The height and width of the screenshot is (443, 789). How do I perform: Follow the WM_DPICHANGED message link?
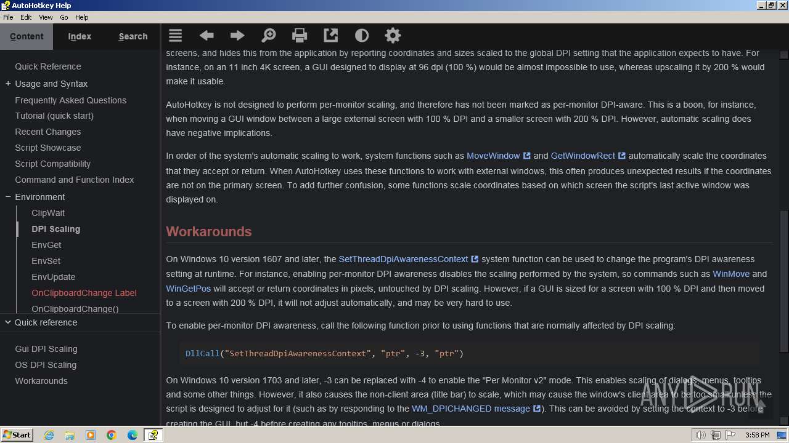pos(476,409)
